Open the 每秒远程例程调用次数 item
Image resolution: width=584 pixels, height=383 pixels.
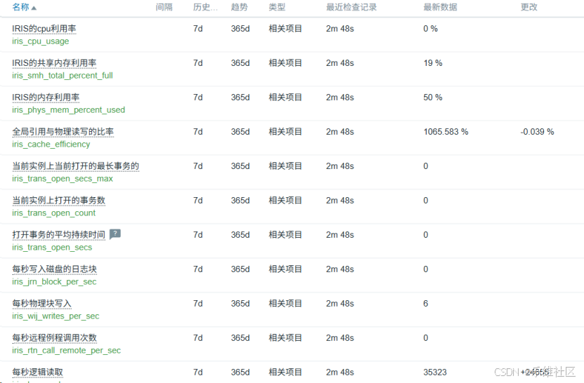pyautogui.click(x=54, y=337)
